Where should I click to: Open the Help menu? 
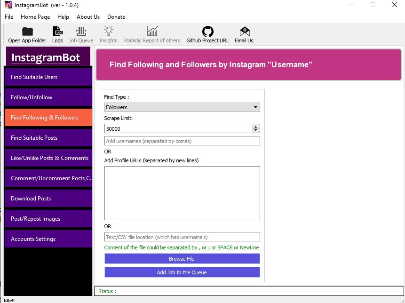[64, 17]
